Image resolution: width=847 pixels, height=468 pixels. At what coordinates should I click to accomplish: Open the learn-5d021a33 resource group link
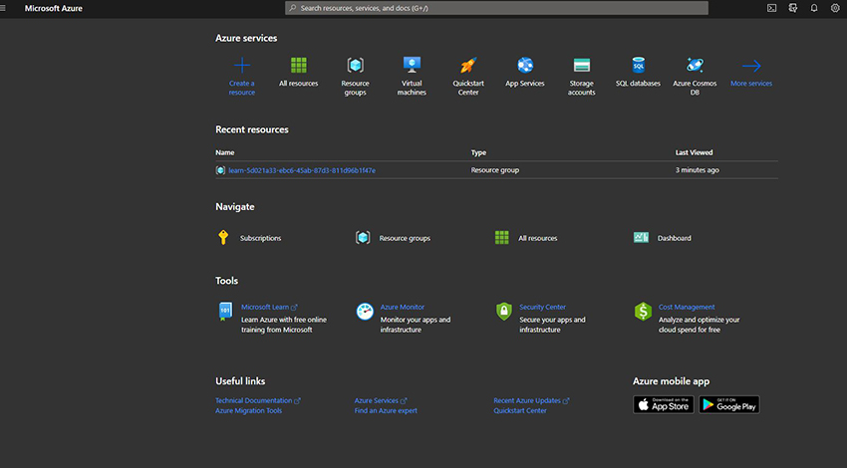tap(302, 170)
